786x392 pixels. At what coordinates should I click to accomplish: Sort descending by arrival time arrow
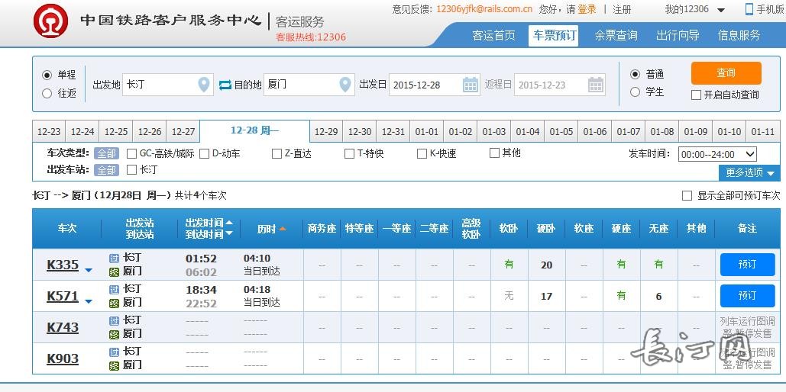tap(229, 233)
